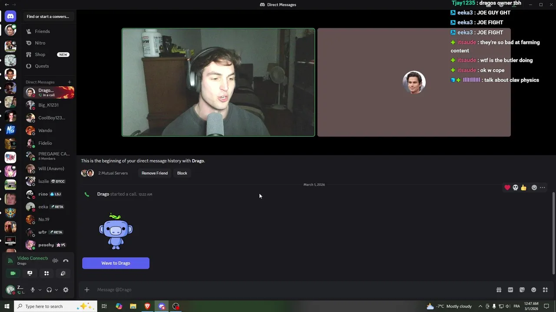Open the PREGAME CA... group chat
556x312 pixels.
pos(49,156)
